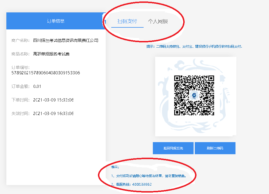Click the customer hotline number 4000268862
Image resolution: width=269 pixels, height=194 pixels.
pos(142,184)
